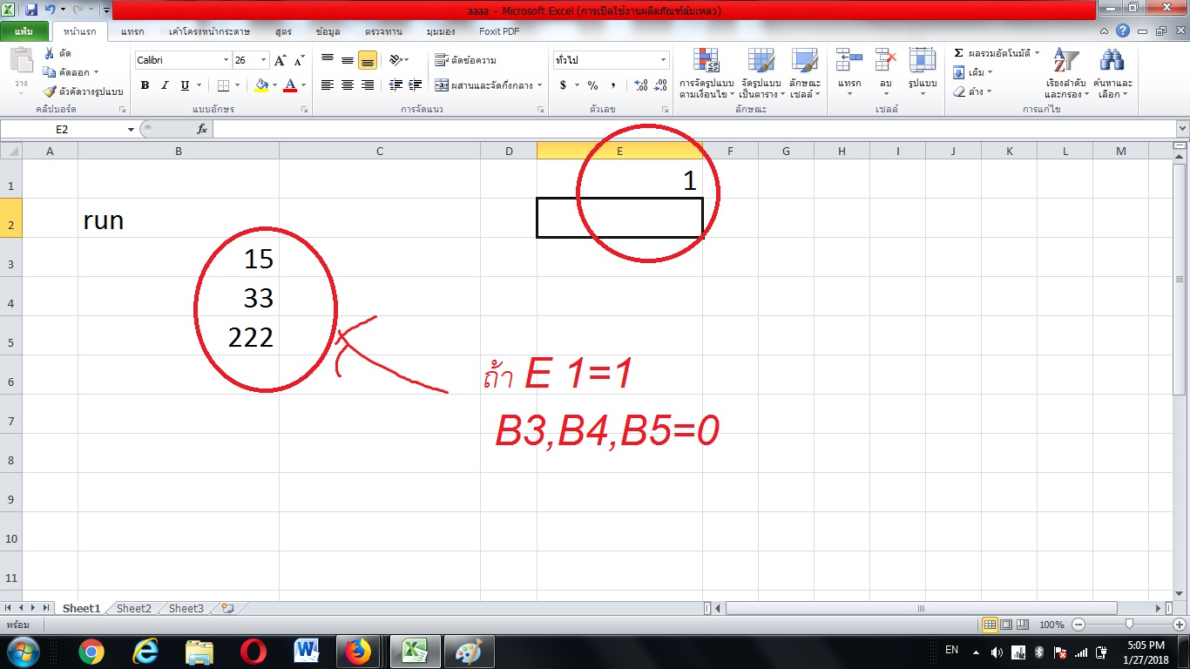
Task: Open the green File tab
Action: [x=24, y=31]
